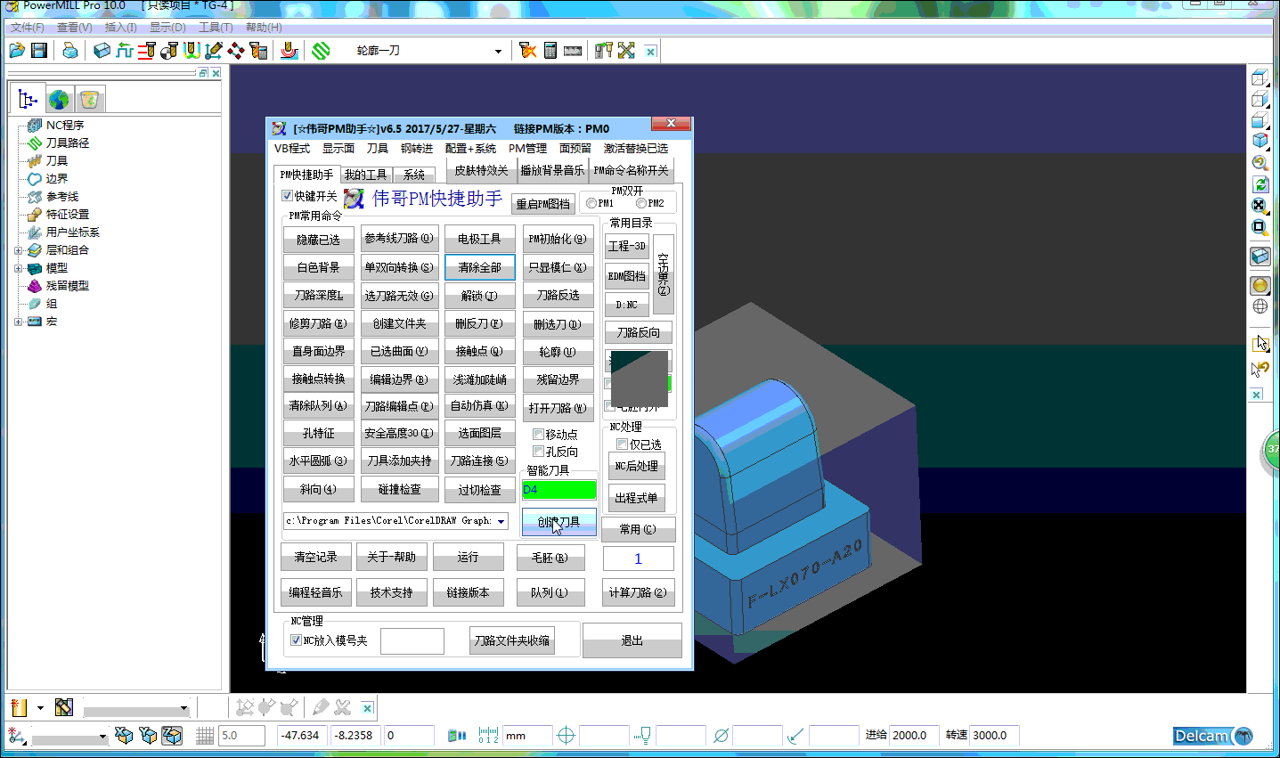Open the VB程式 menu in the assistant dialog
The height and width of the screenshot is (758, 1280).
click(x=292, y=149)
